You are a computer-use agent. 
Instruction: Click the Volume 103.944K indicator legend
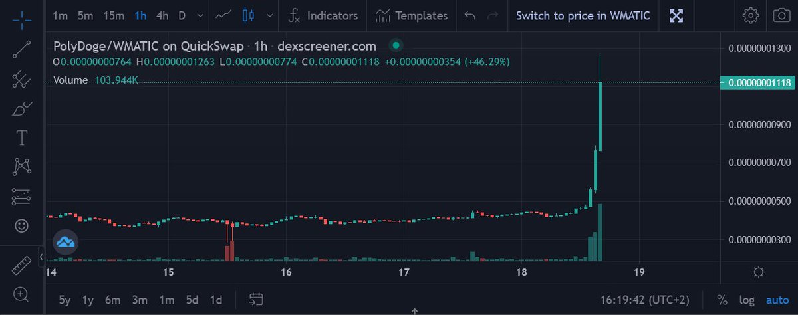pyautogui.click(x=96, y=80)
